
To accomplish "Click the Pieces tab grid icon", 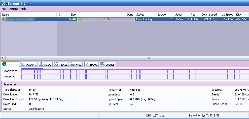I will tap(56, 64).
